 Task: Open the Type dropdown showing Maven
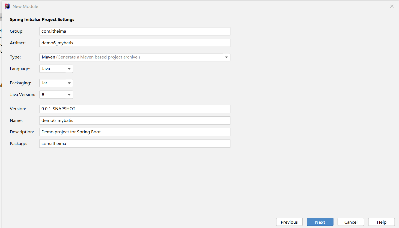(135, 57)
